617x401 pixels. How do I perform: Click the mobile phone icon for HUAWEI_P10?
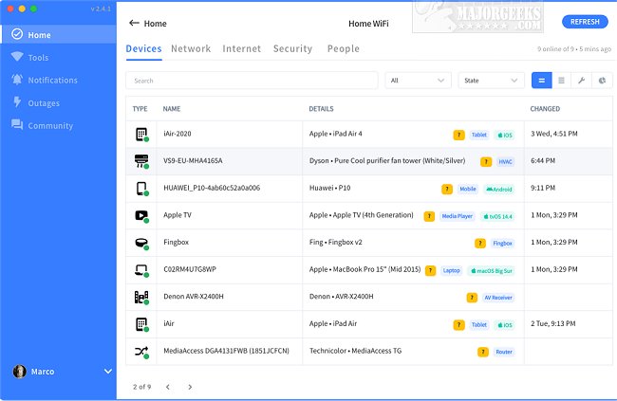(x=141, y=189)
